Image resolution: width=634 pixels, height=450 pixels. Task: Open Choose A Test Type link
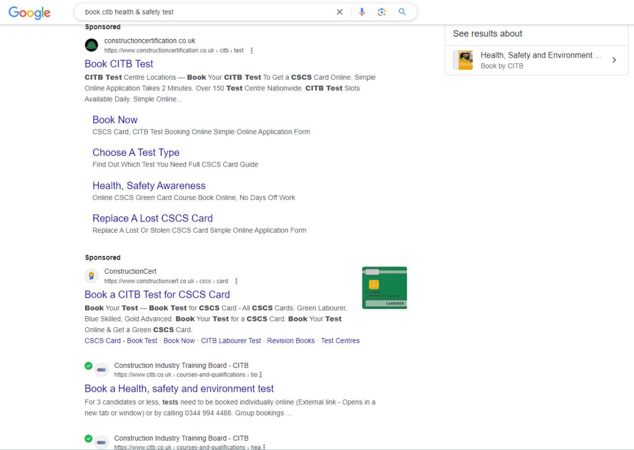click(136, 153)
